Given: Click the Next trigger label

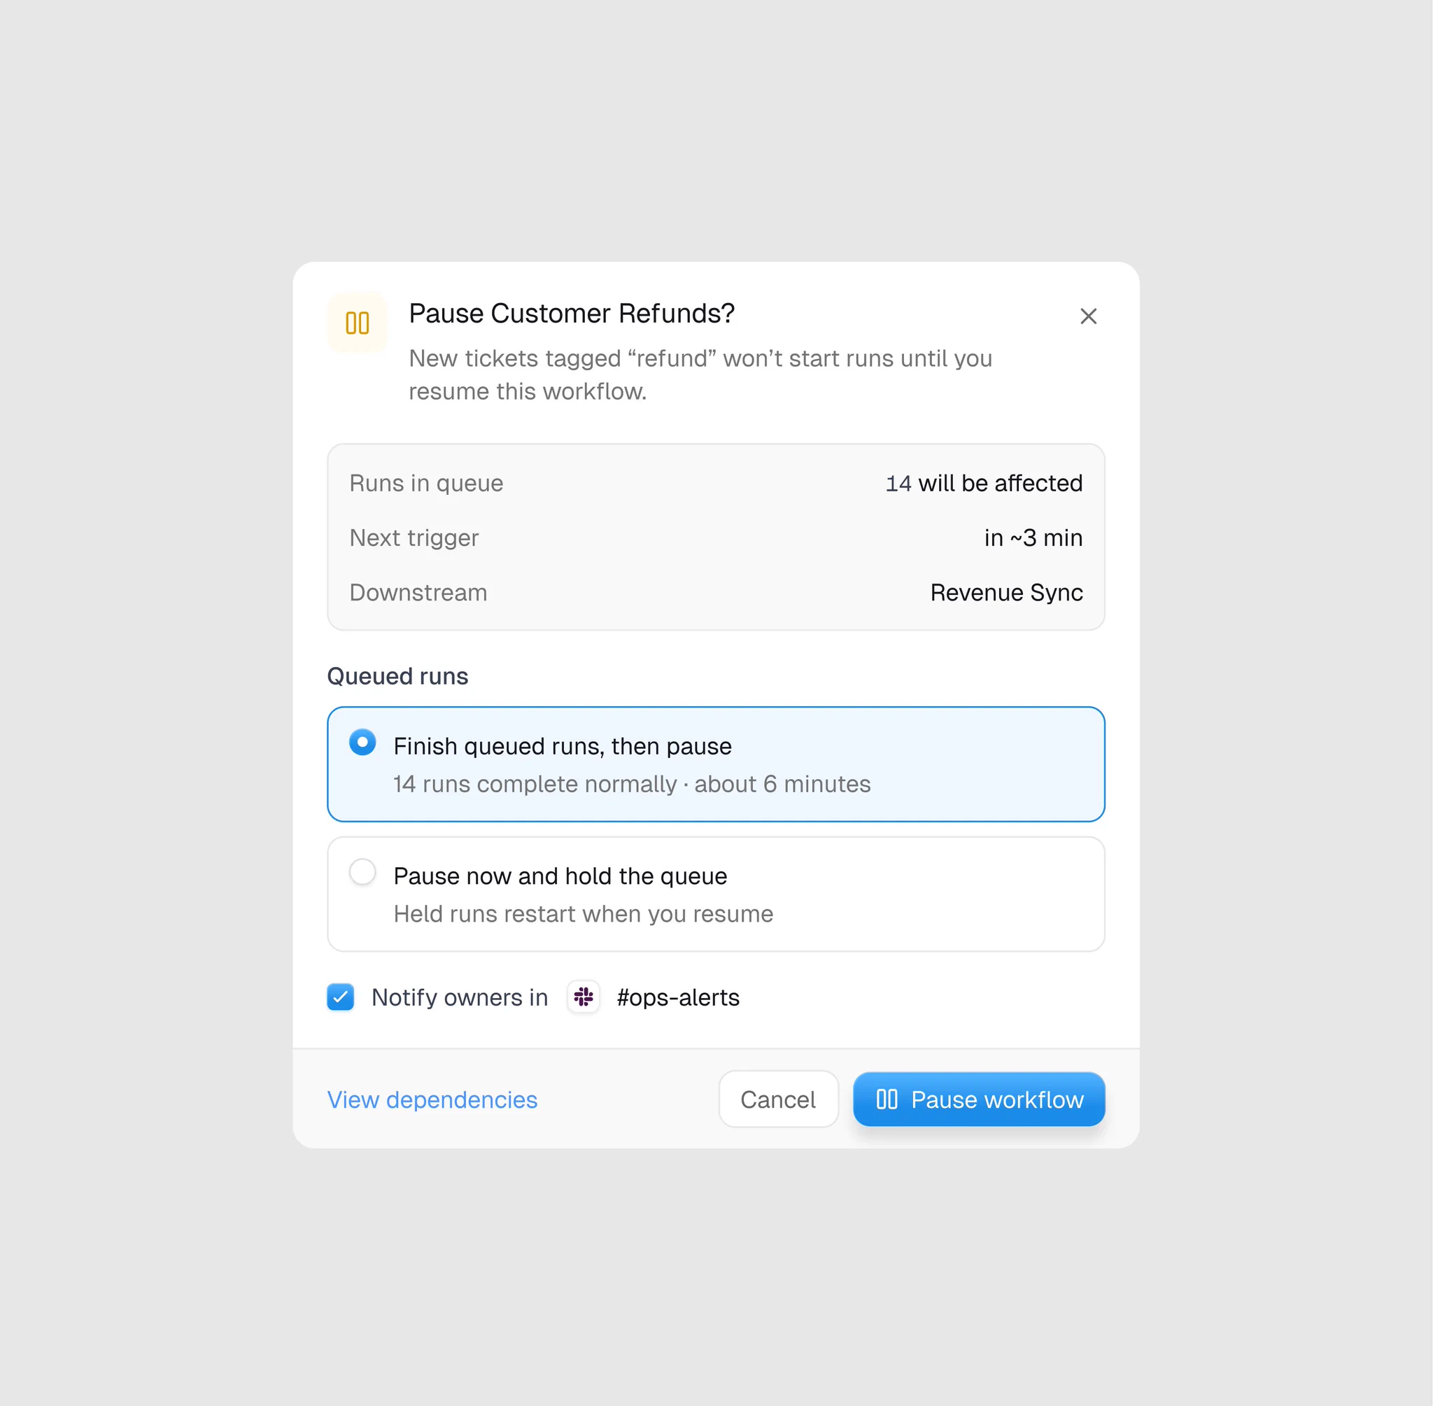Looking at the screenshot, I should coord(414,538).
